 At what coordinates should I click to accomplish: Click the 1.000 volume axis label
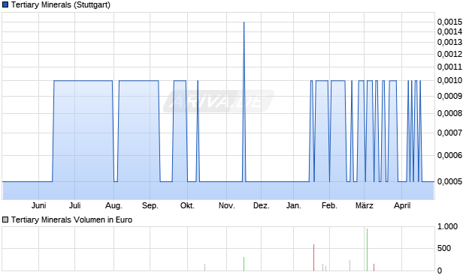(447, 227)
